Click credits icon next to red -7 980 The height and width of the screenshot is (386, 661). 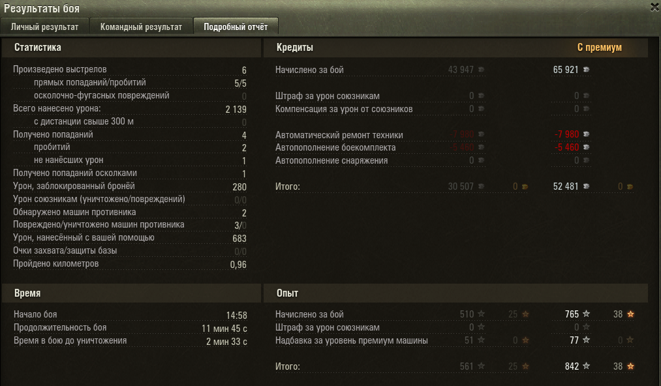pos(586,134)
